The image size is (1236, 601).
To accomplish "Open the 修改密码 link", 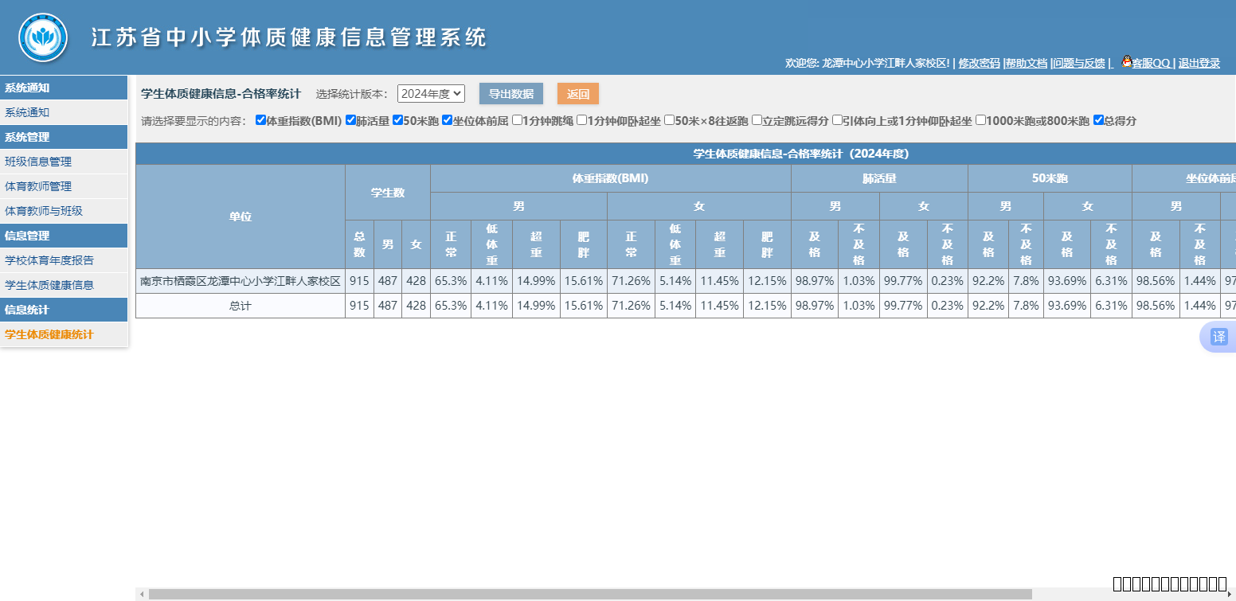I will 979,63.
